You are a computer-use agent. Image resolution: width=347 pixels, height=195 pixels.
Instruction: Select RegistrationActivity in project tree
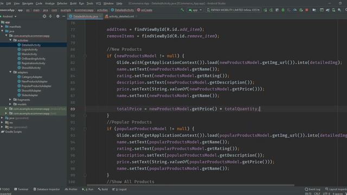coord(33,63)
